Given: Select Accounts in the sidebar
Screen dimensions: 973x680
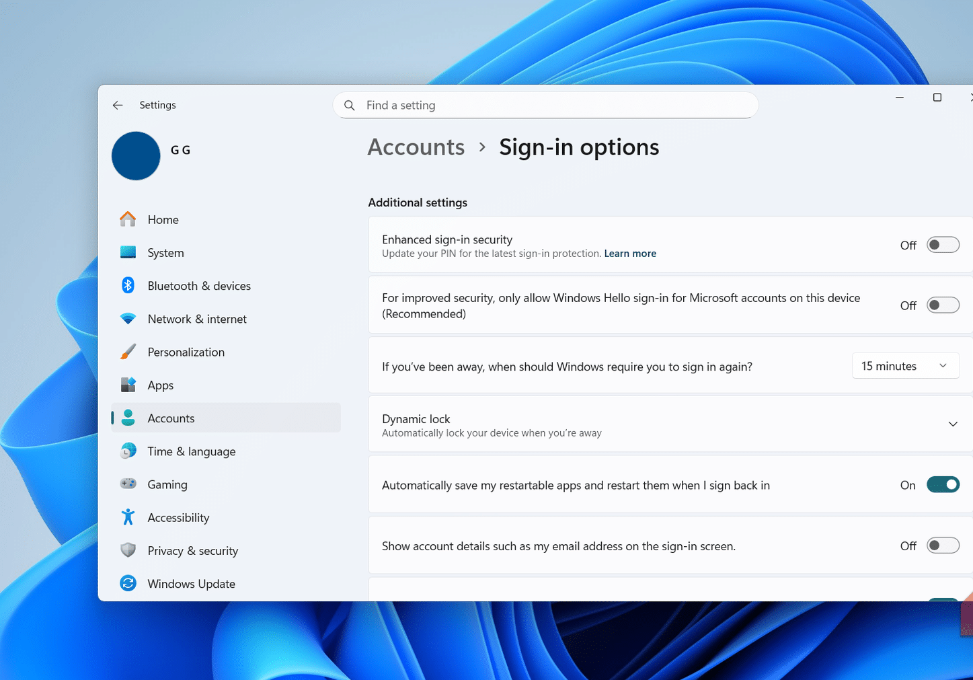Looking at the screenshot, I should click(x=226, y=418).
